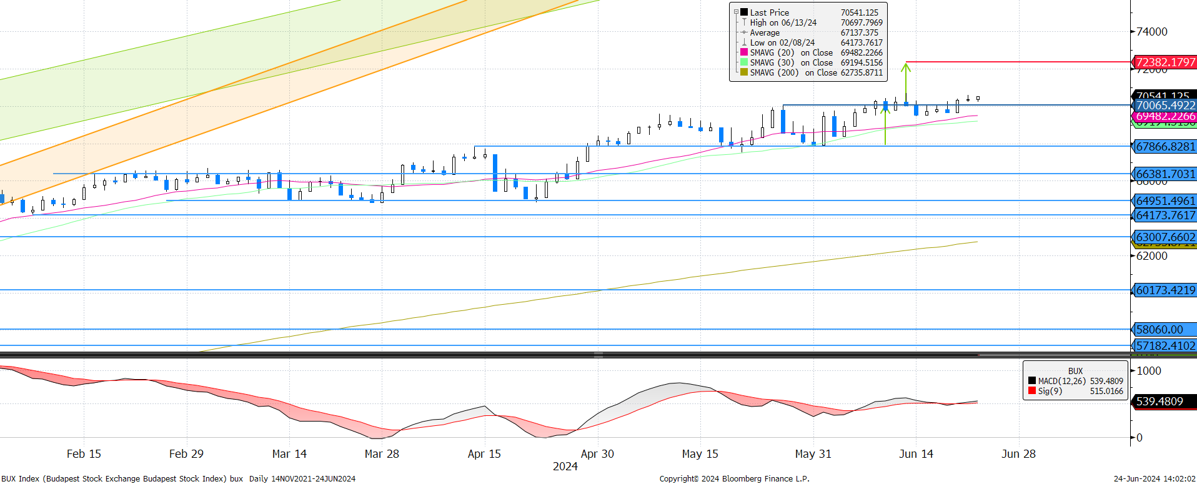Click the Feb 29 date label
This screenshot has height=484, width=1197.
186,454
